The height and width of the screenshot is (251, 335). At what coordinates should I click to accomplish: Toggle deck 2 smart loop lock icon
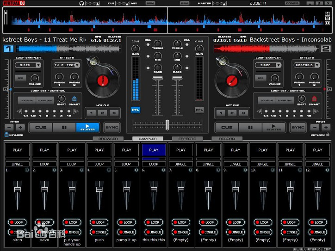(x=314, y=99)
